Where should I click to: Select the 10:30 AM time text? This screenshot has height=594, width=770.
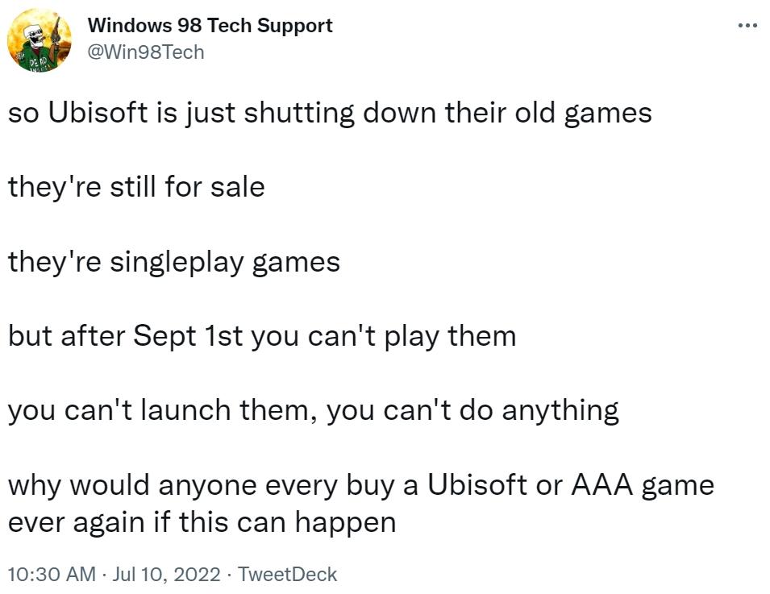[x=44, y=575]
